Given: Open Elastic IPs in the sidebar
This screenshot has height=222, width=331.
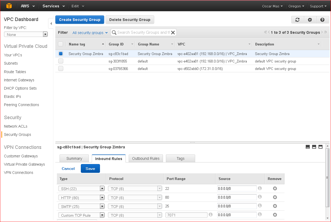Looking at the screenshot, I should pyautogui.click(x=12, y=97).
